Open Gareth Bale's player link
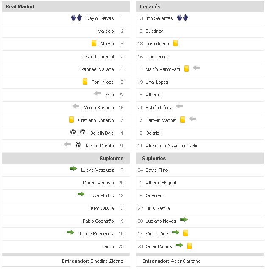This screenshot has width=266, height=269. (102, 133)
